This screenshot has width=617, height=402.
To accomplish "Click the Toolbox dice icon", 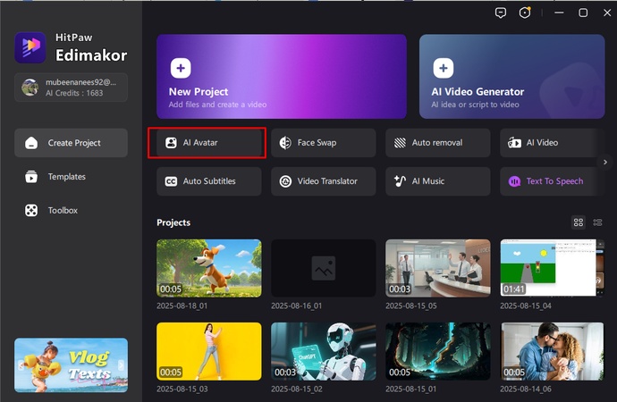I will [x=31, y=211].
